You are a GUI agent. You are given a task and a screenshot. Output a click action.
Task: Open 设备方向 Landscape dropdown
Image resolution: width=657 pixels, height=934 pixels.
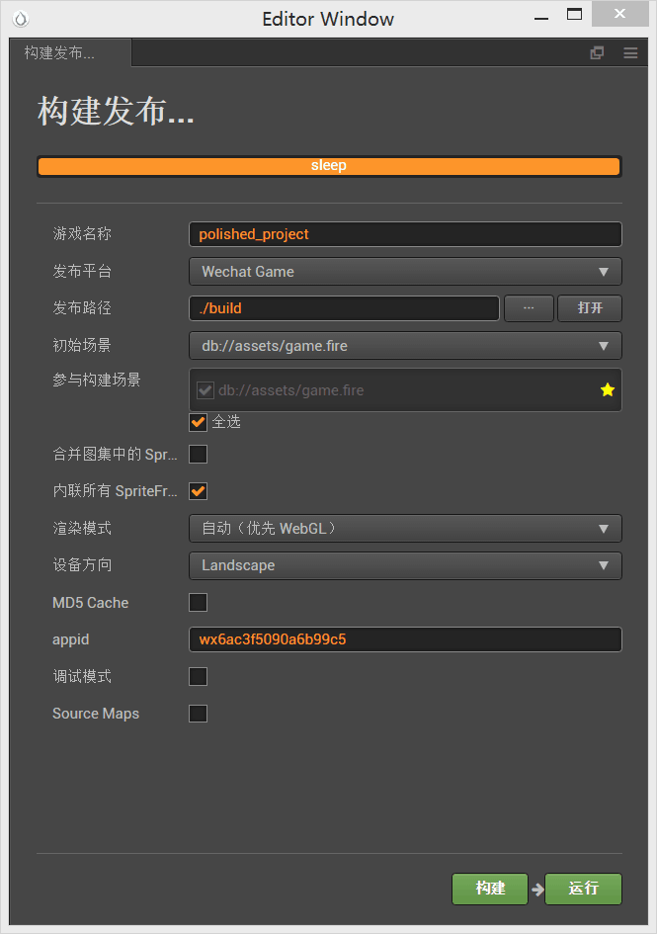point(405,565)
